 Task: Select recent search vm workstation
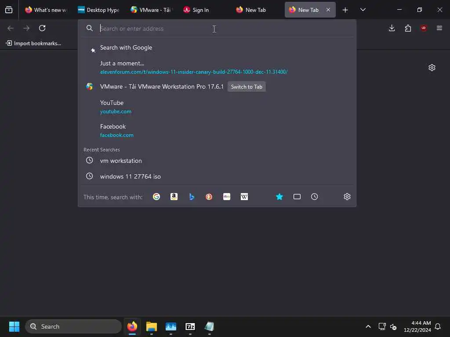217,161
